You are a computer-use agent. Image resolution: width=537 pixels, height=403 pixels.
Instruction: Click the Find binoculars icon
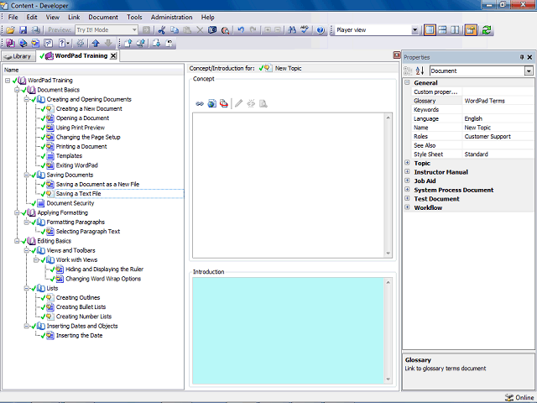tap(292, 30)
